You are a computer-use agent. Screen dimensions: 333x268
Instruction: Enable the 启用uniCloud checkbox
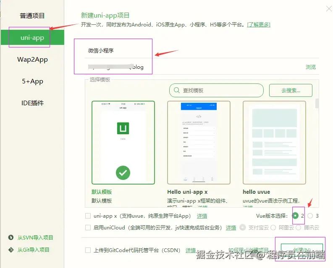tap(88, 228)
